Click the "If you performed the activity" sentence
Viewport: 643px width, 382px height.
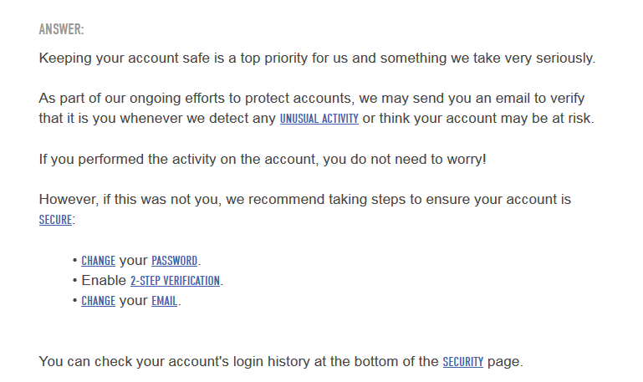coord(262,159)
